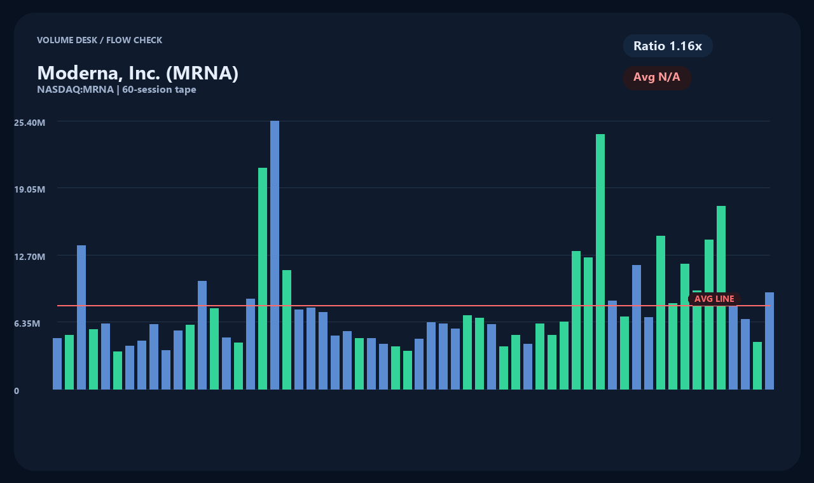Select the tallest blue volume bar

coord(275,255)
